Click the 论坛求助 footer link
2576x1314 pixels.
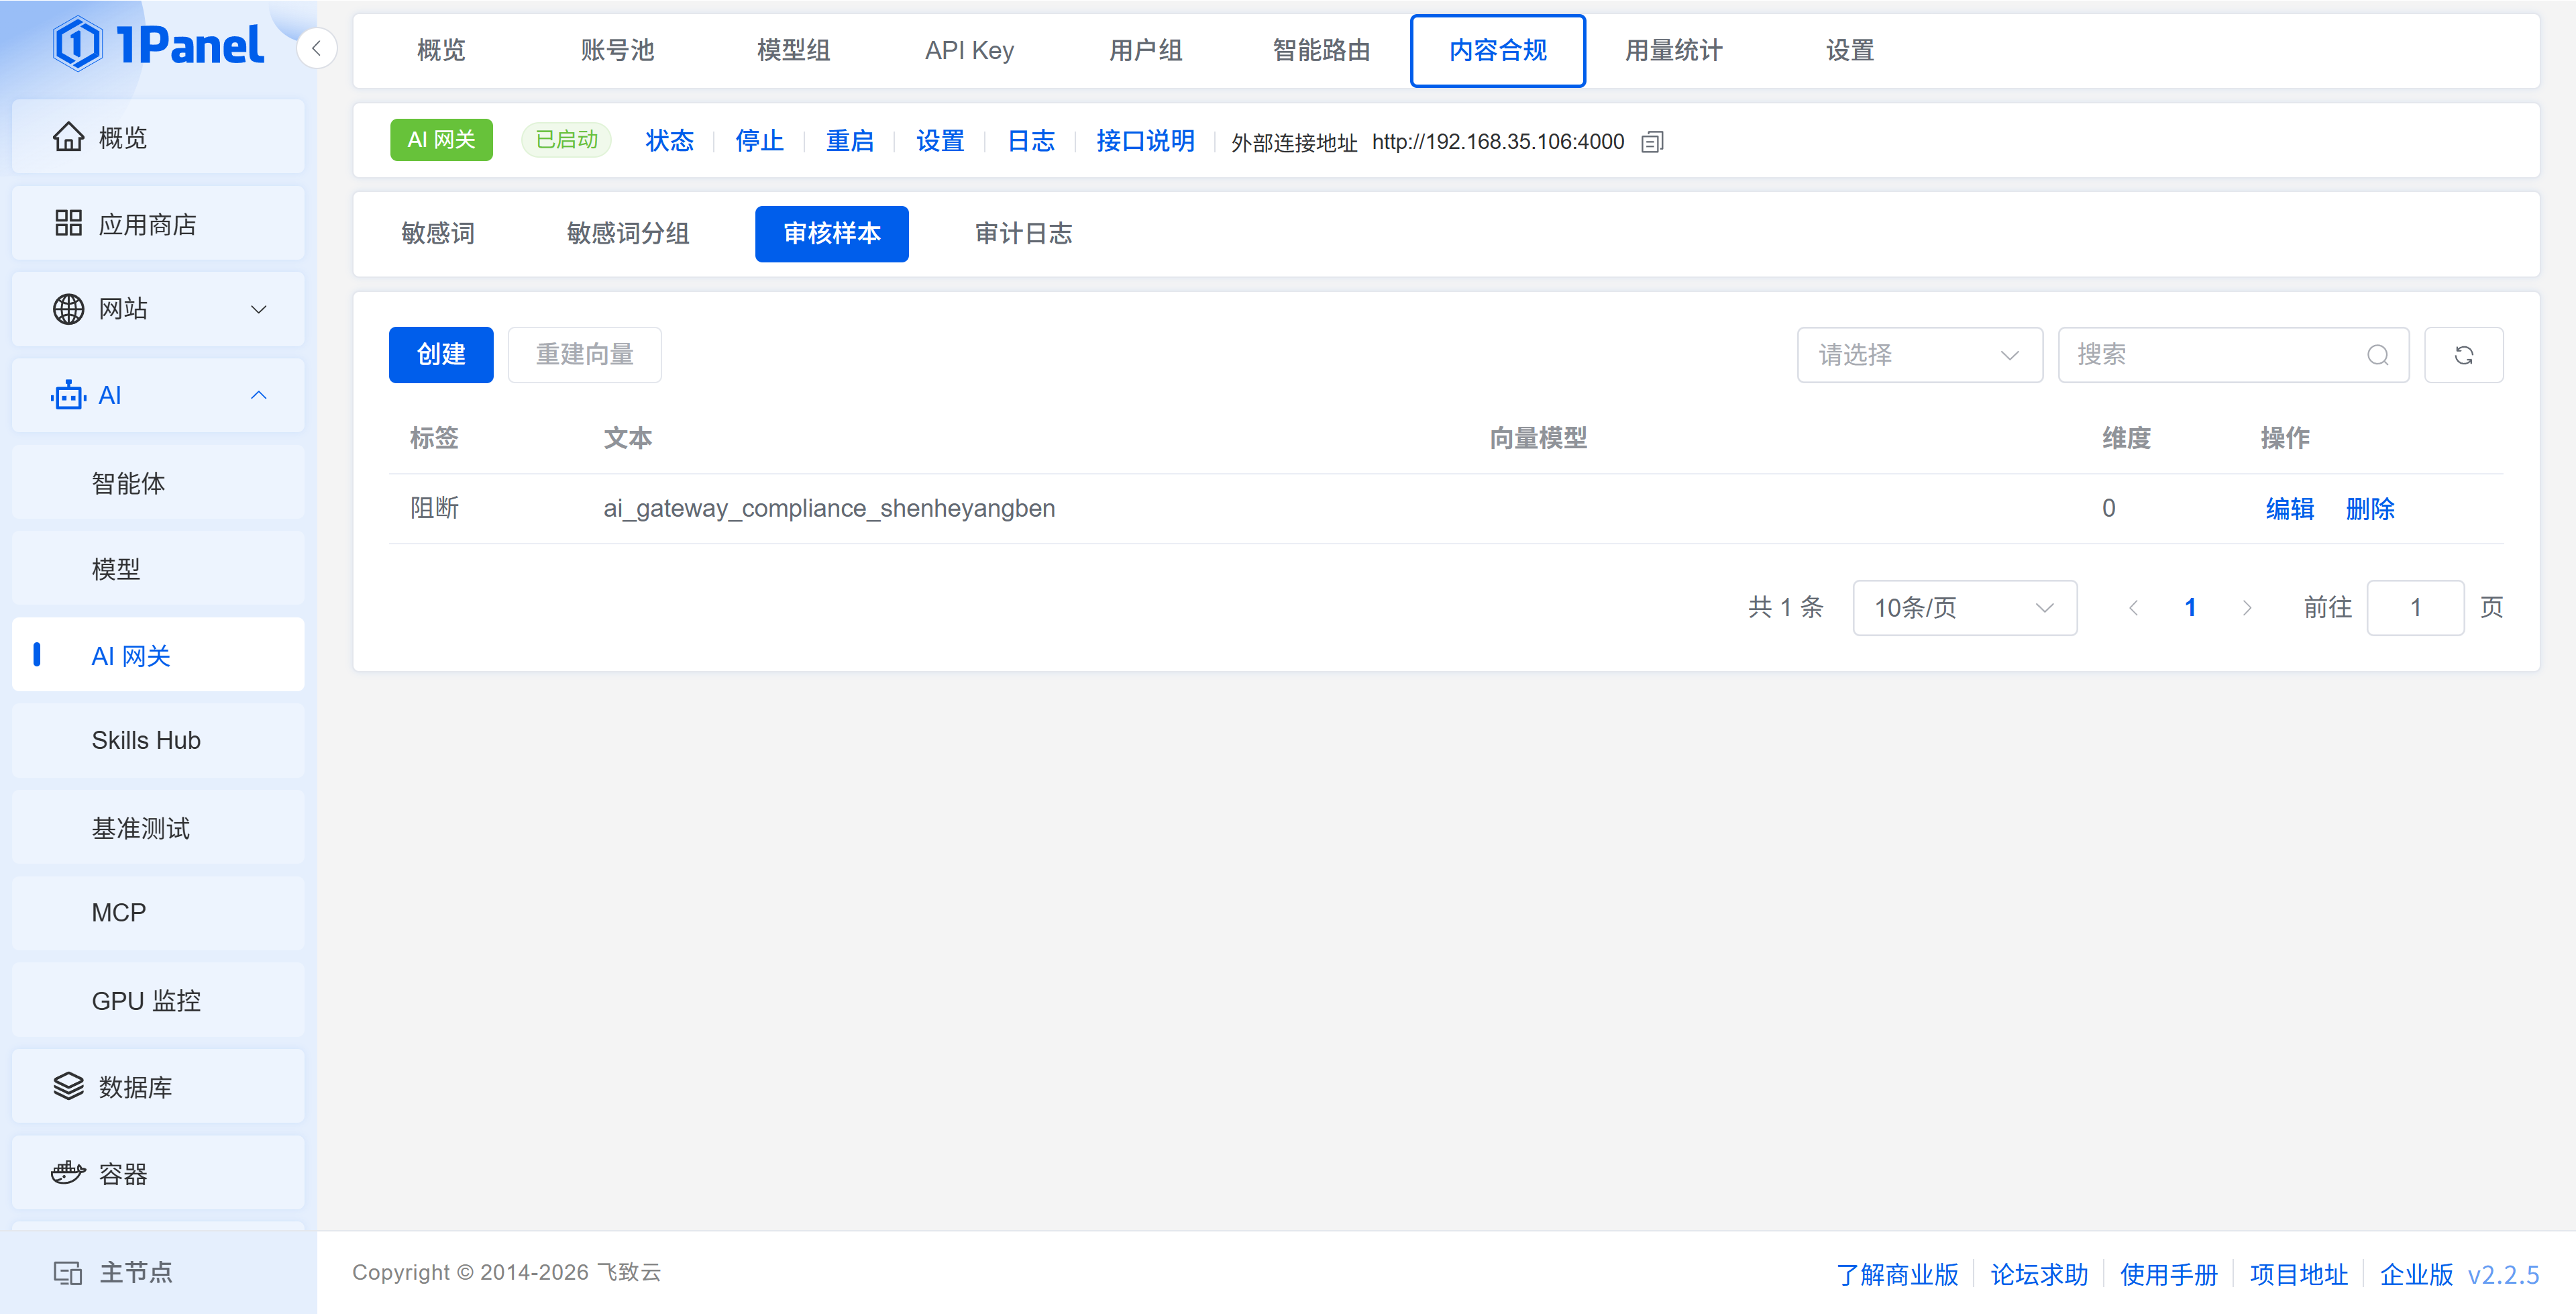click(x=2039, y=1274)
